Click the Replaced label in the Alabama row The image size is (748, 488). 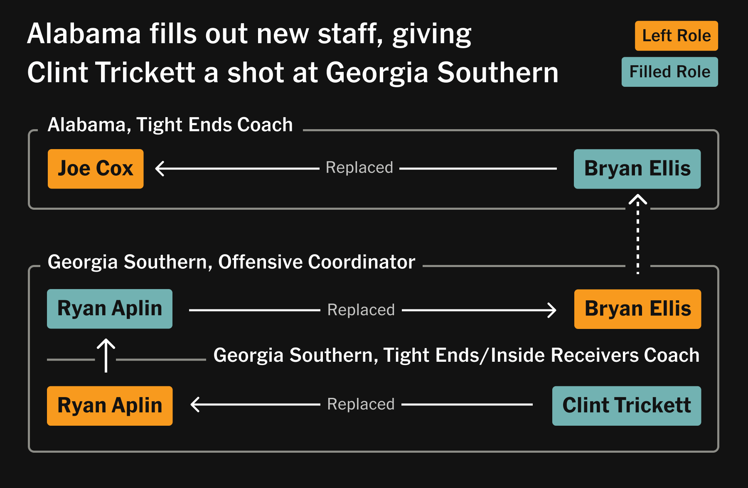(359, 168)
